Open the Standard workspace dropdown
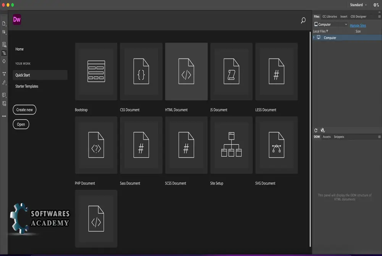382x256 pixels. point(358,5)
